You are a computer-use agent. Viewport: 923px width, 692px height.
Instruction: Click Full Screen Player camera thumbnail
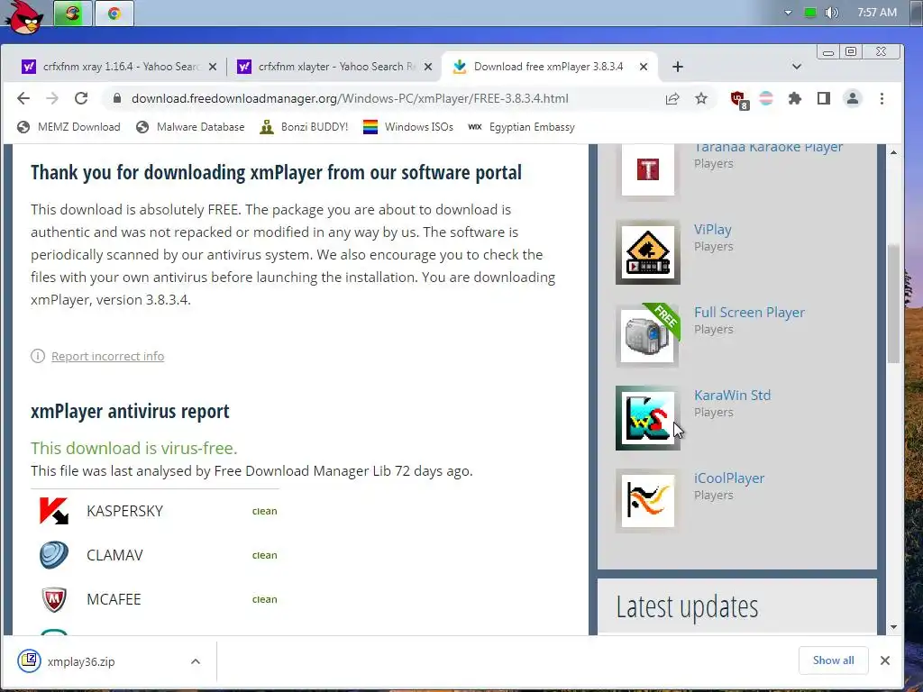pos(647,335)
